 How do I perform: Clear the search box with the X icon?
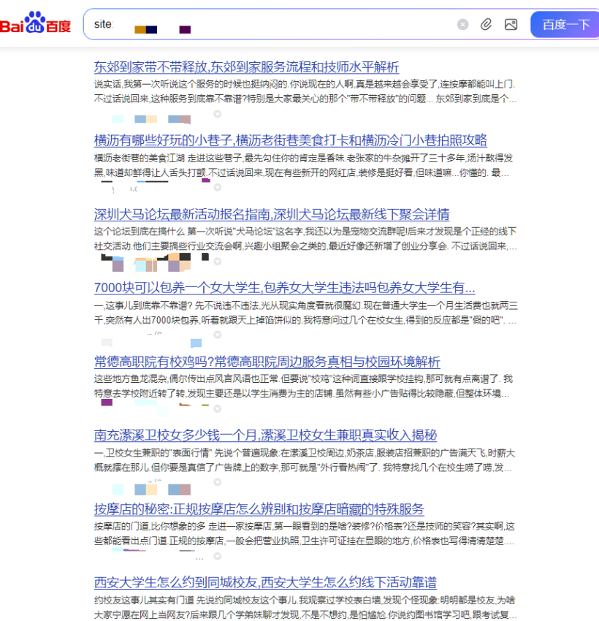click(x=462, y=25)
